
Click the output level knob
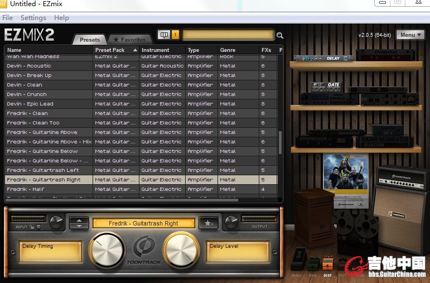pyautogui.click(x=231, y=222)
